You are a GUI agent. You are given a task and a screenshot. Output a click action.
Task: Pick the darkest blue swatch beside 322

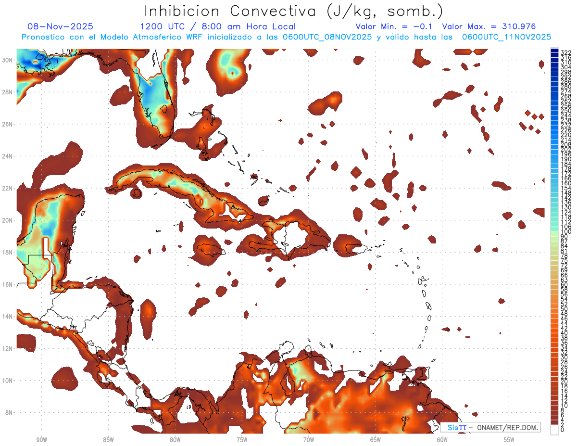click(555, 51)
